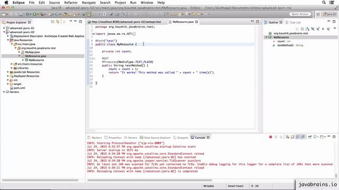Collapse the advanced-jaxrs-02 project

4,32
